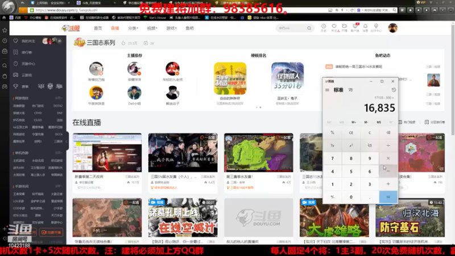455x256 pixels.
Task: Click the calculator backspace key
Action: (x=388, y=133)
